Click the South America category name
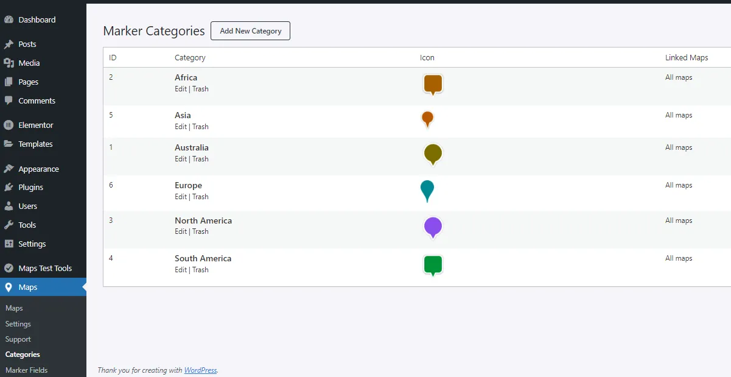The image size is (731, 377). [x=203, y=258]
